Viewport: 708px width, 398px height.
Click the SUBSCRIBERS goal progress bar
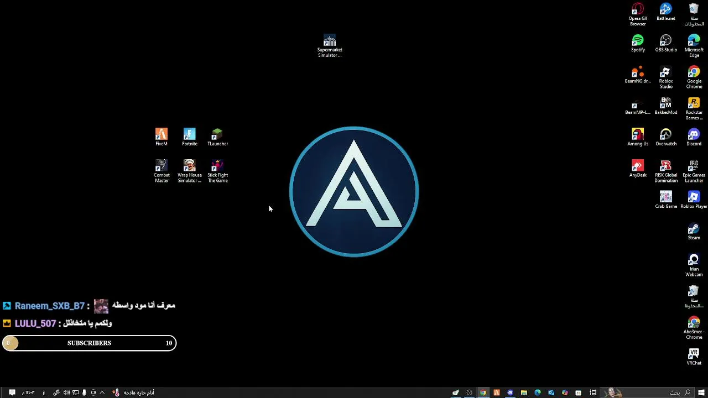(89, 343)
